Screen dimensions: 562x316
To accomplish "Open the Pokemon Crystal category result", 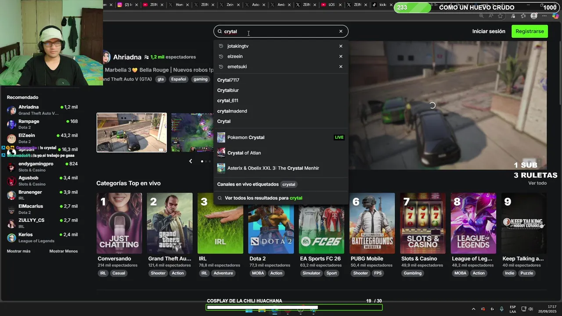I will pyautogui.click(x=281, y=137).
